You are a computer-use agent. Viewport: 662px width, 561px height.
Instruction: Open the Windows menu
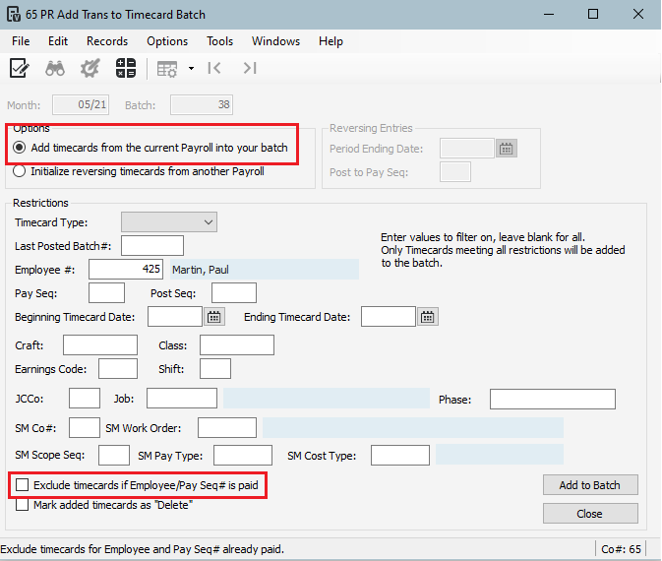coord(275,41)
